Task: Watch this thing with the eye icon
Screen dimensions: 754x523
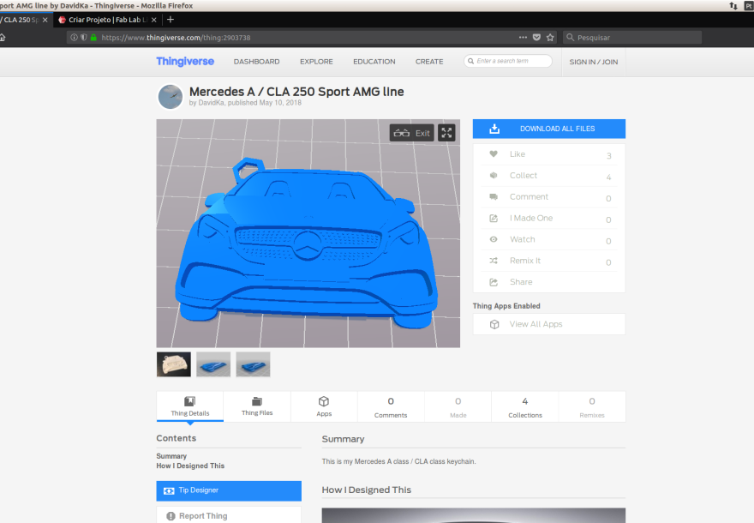Action: tap(494, 239)
